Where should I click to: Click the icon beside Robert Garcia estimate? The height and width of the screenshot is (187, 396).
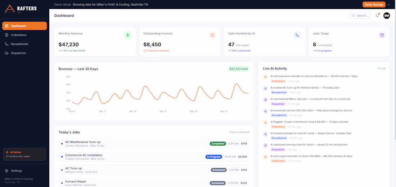pyautogui.click(x=265, y=134)
